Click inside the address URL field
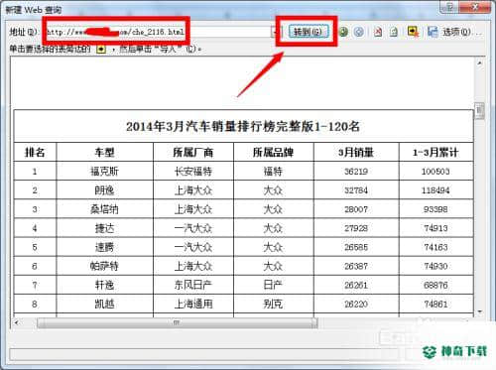The width and height of the screenshot is (496, 370). tap(159, 32)
